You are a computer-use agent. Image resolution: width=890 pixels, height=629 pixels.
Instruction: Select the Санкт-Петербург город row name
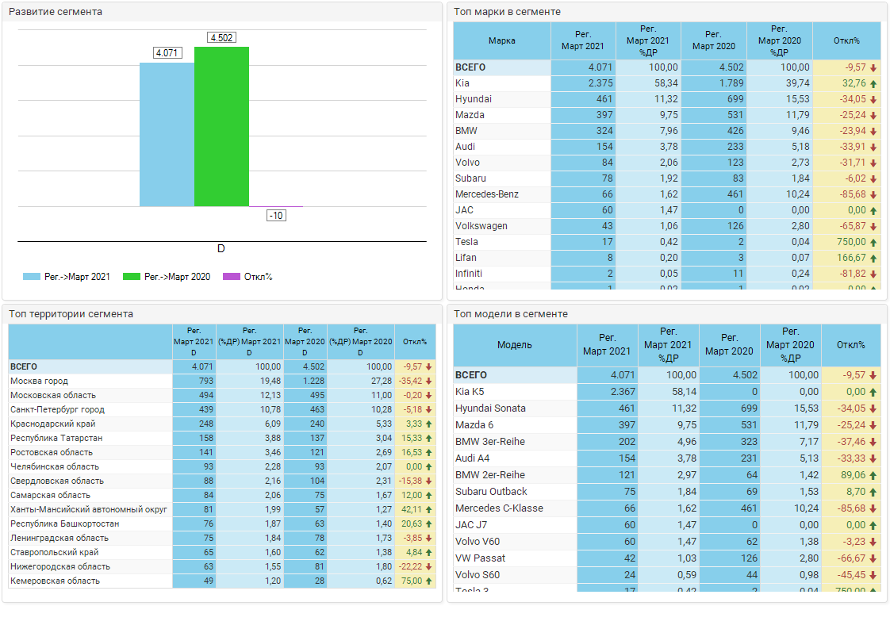[x=57, y=410]
